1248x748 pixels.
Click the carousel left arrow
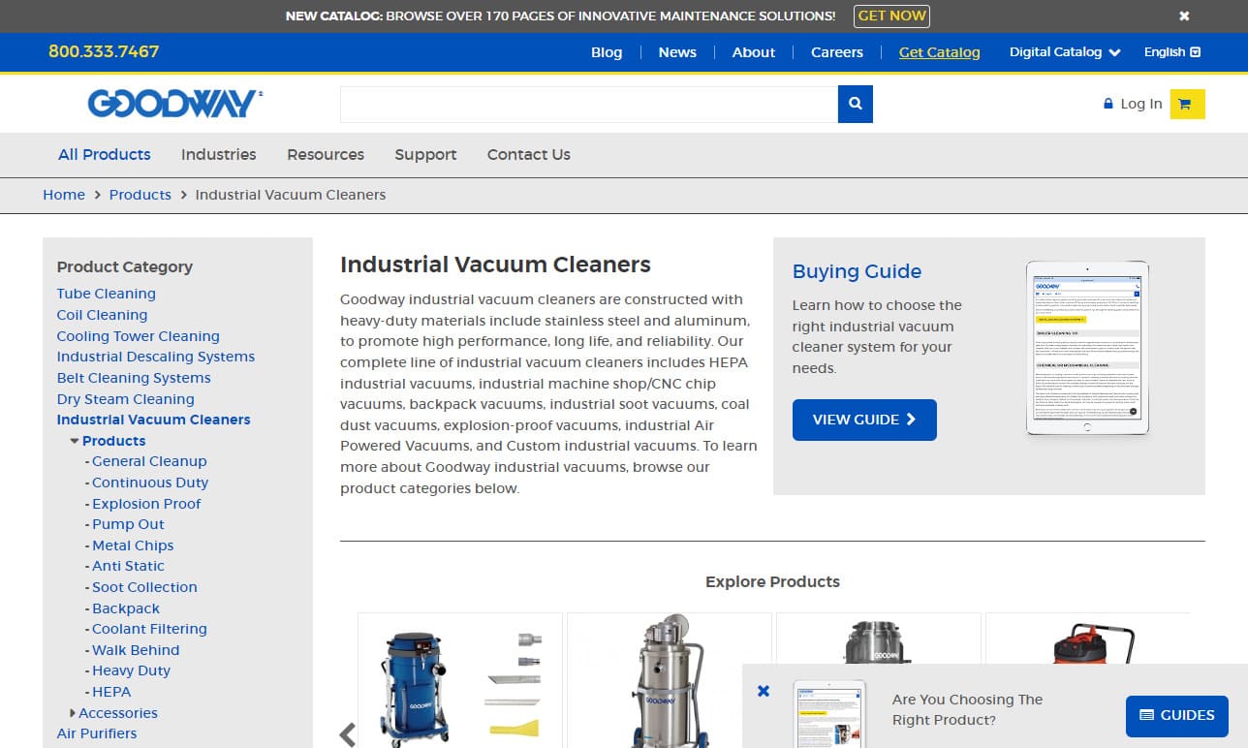coord(347,734)
